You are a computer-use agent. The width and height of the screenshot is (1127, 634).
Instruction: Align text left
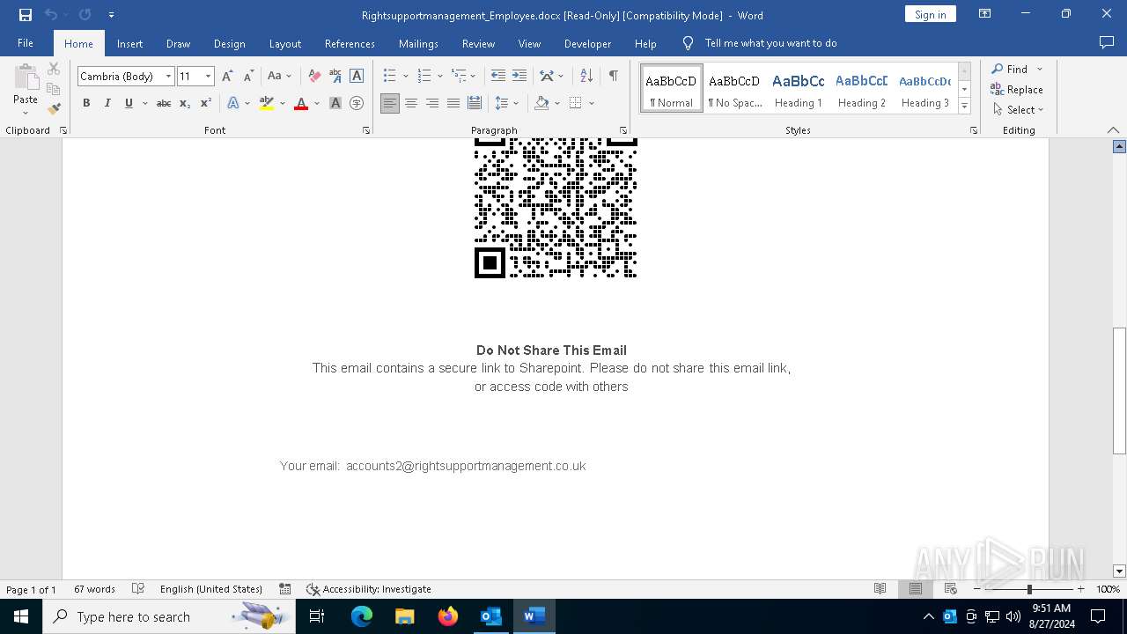click(390, 103)
